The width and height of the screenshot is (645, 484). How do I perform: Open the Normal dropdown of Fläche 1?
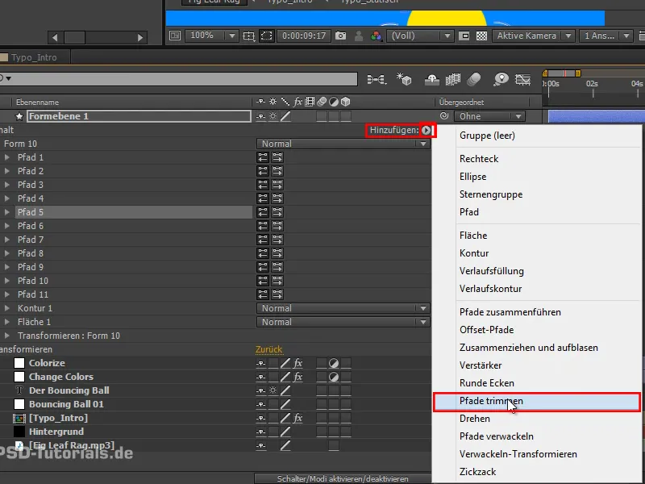coord(343,322)
